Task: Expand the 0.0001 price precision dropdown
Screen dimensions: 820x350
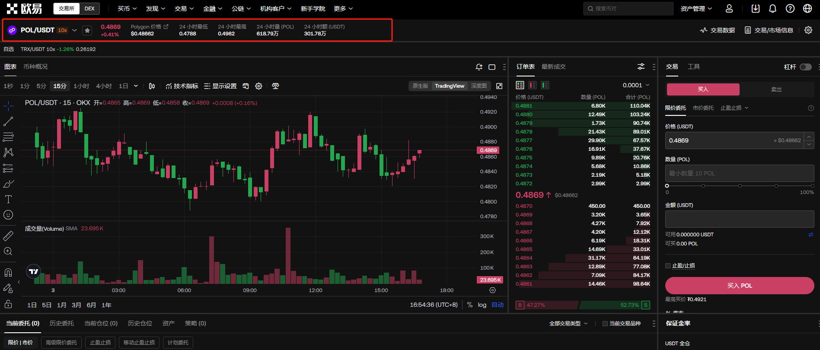Action: [636, 85]
